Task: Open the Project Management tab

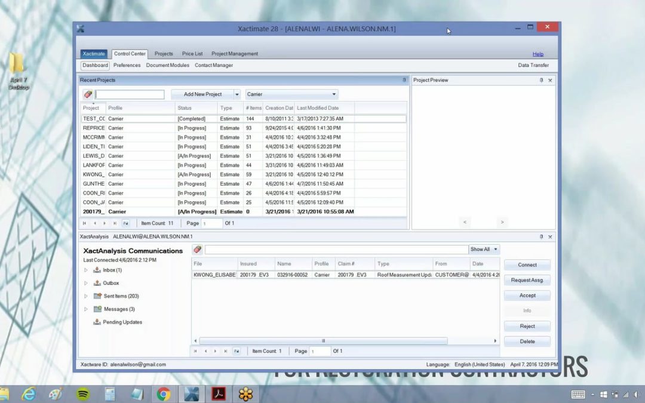Action: coord(235,54)
